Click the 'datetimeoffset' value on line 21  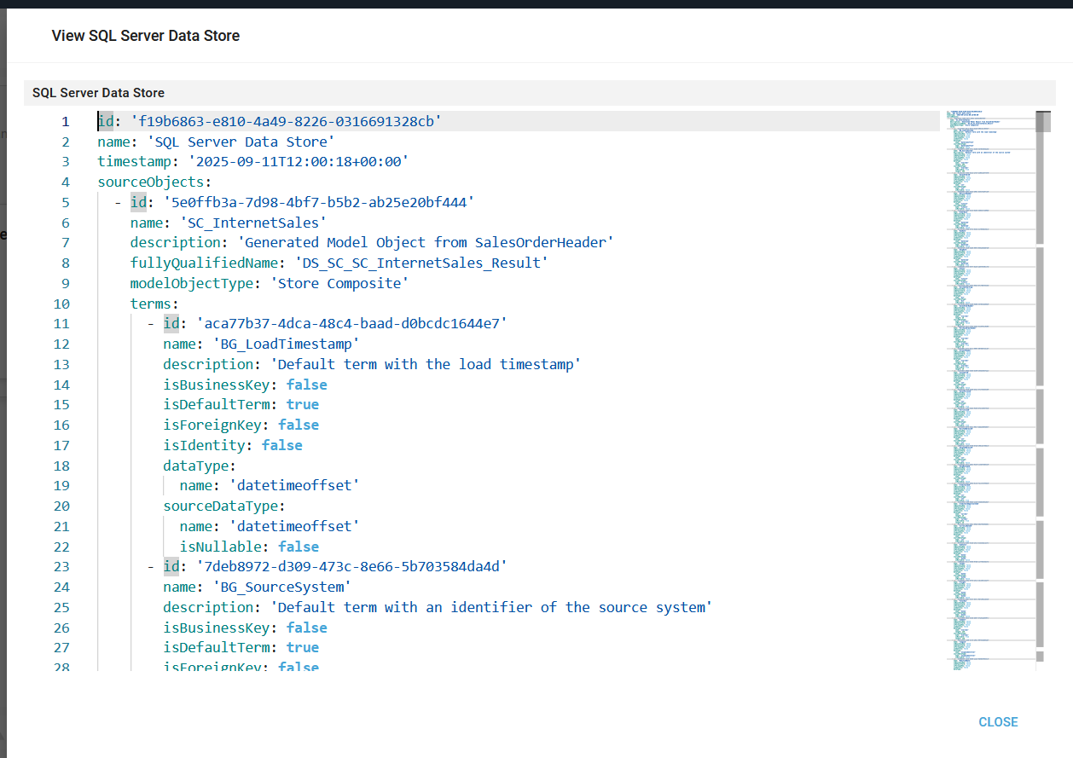pos(294,526)
